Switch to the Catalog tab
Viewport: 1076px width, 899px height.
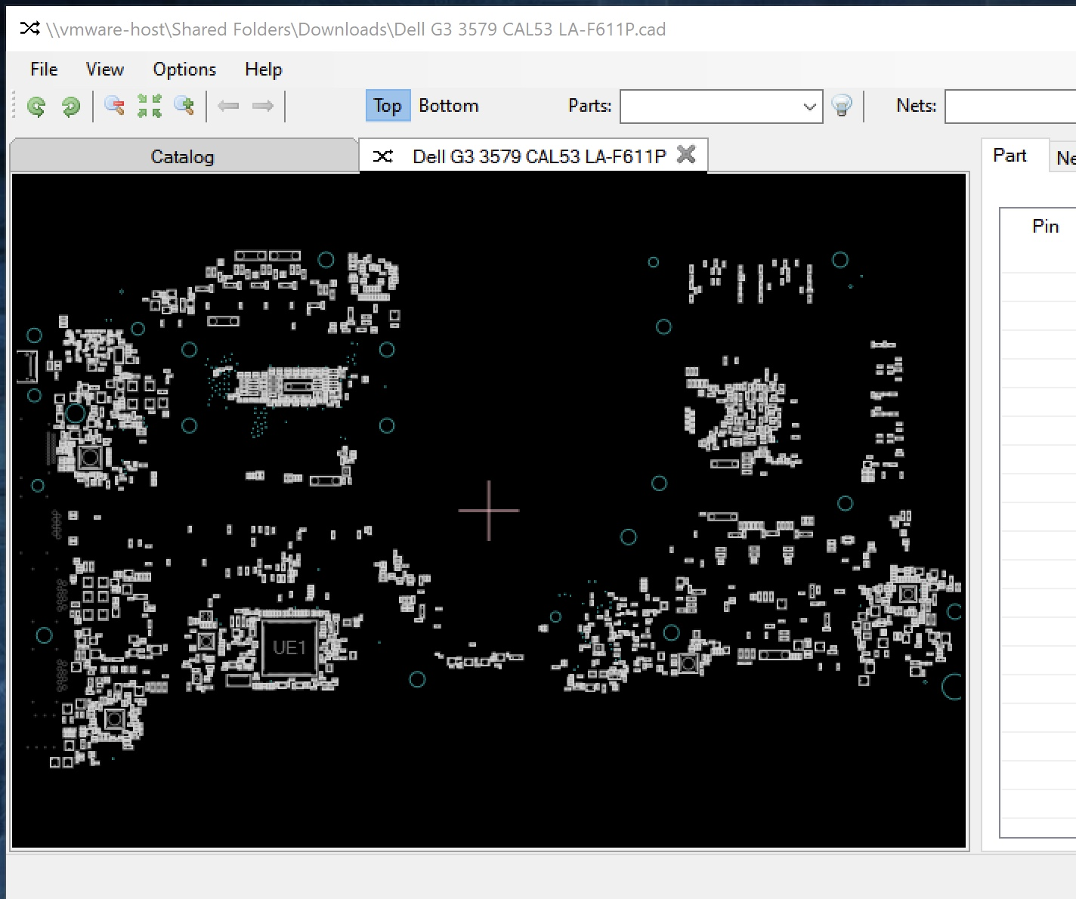click(x=183, y=156)
